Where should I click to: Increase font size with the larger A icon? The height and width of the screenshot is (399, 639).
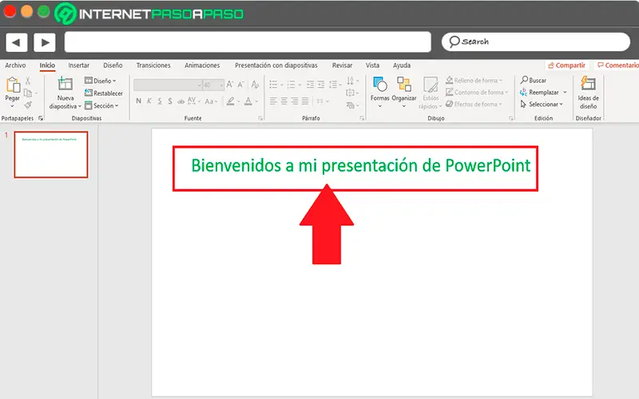pyautogui.click(x=230, y=85)
